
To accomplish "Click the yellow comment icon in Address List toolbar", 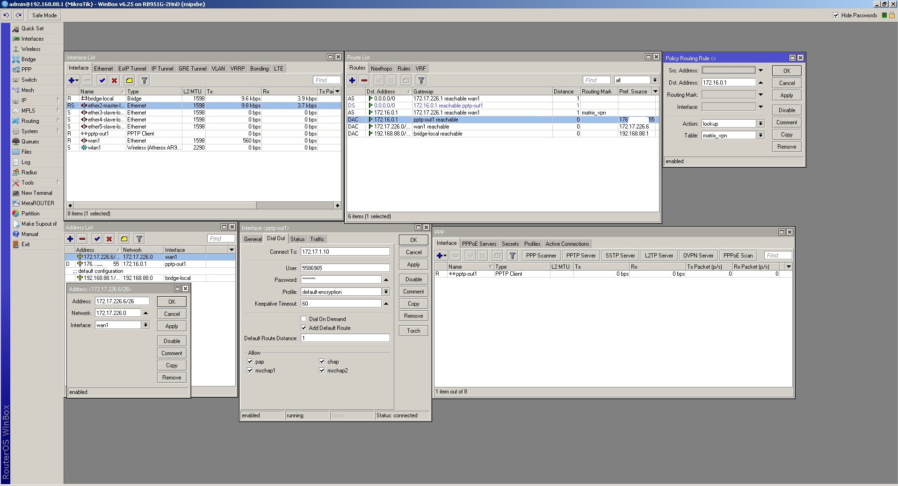I will 124,239.
